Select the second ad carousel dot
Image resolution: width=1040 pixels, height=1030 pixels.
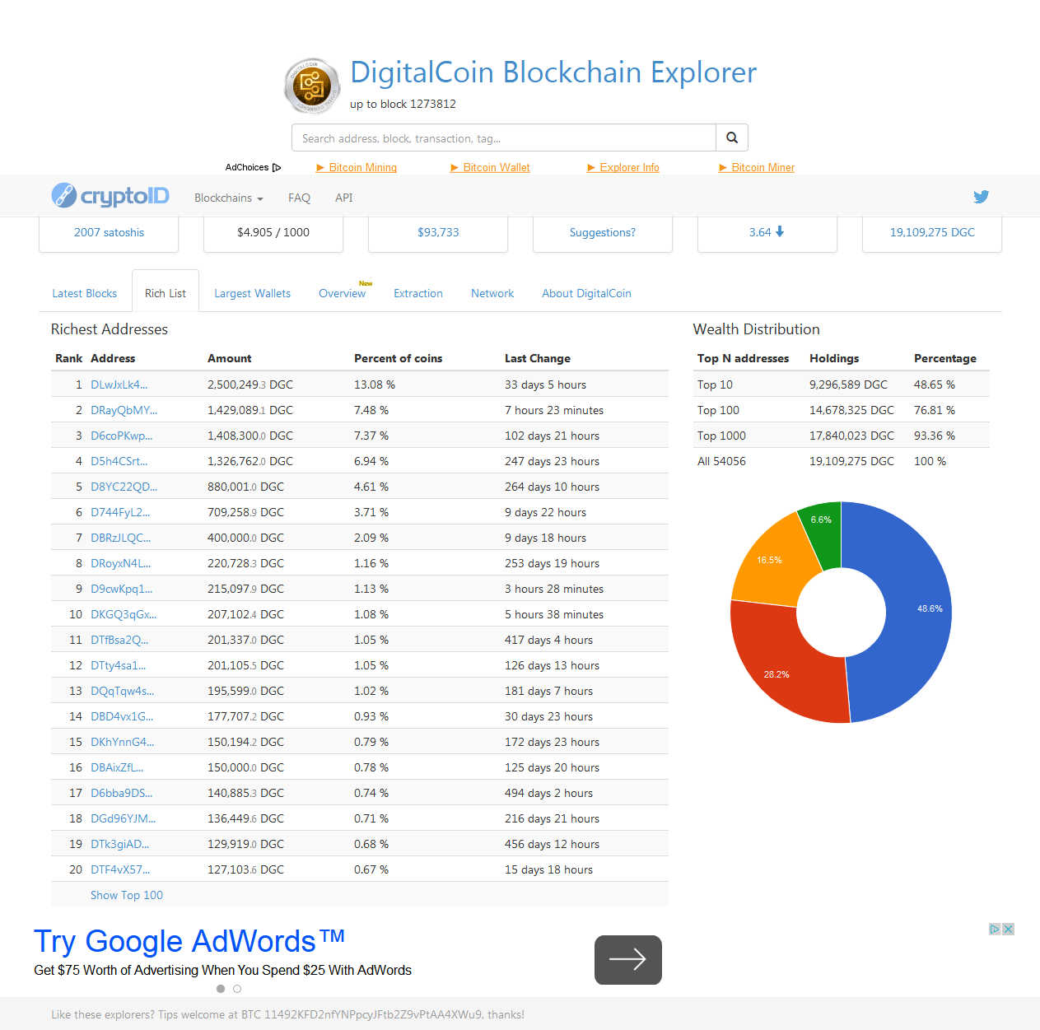237,989
